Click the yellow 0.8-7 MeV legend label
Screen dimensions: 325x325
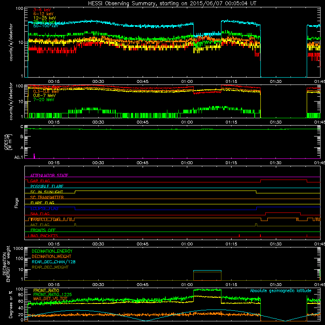44,95
